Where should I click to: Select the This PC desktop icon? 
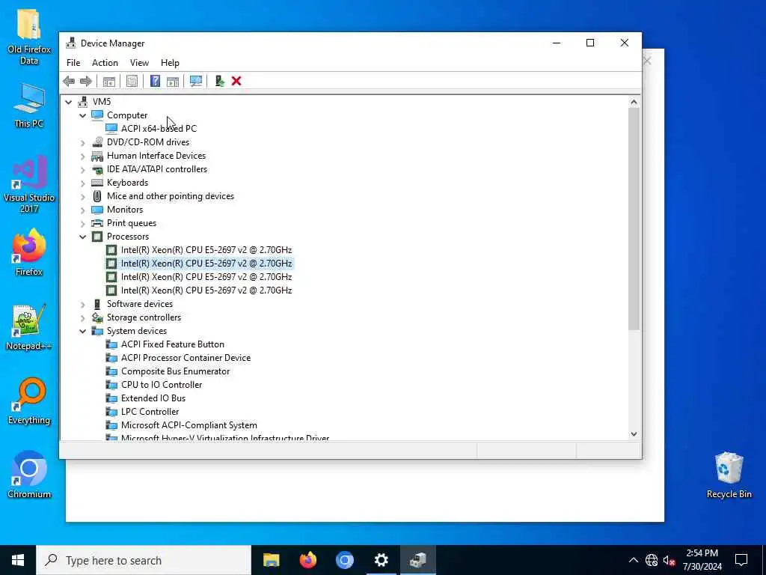(29, 105)
